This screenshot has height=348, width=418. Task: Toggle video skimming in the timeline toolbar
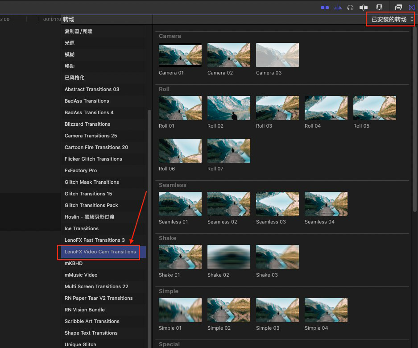tap(325, 8)
